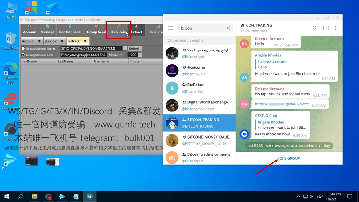Viewport: 359px width, 202px height.
Task: Switch to the Account tab
Action: 28,41
